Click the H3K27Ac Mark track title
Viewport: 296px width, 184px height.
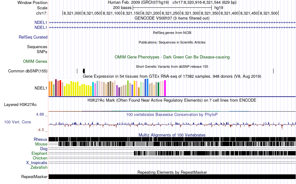tap(172, 100)
